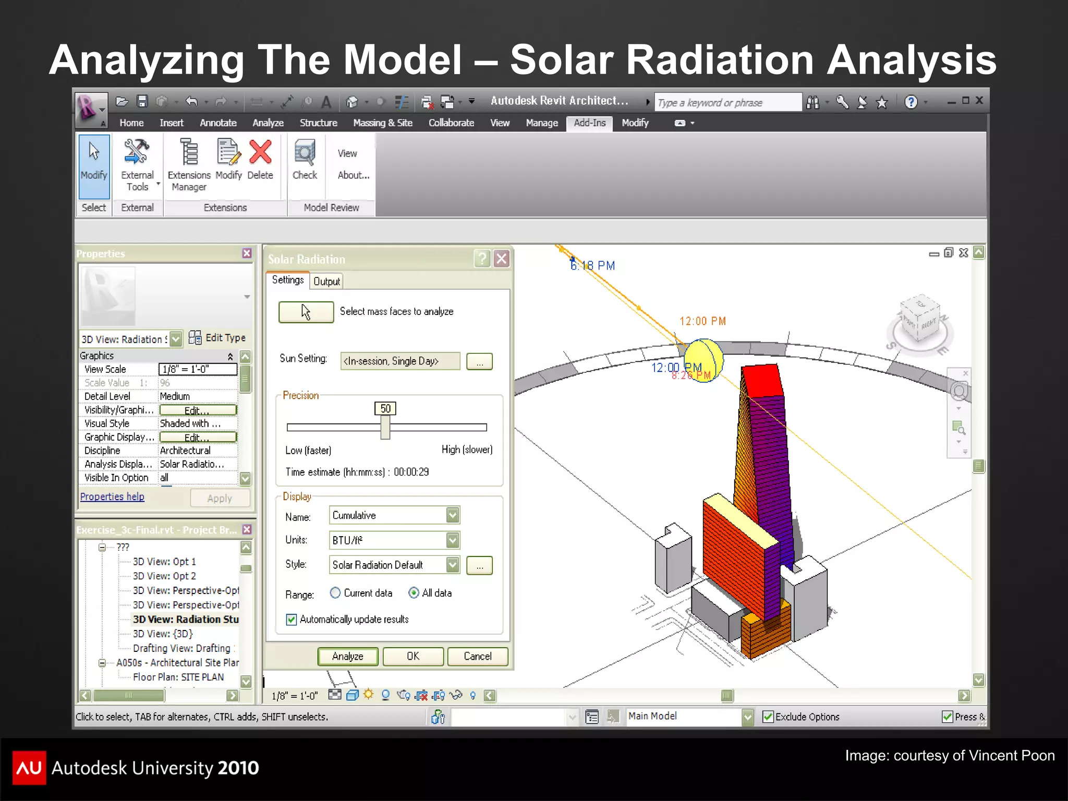Click the View Scale value field
1068x801 pixels.
[198, 369]
